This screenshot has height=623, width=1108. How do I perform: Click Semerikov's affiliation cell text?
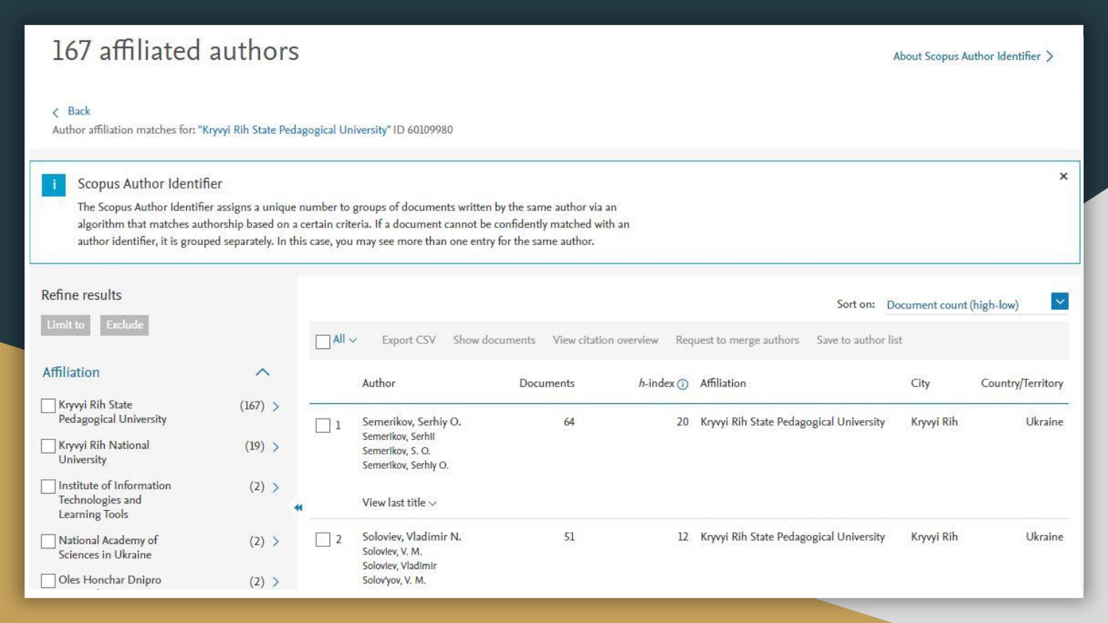tap(793, 421)
